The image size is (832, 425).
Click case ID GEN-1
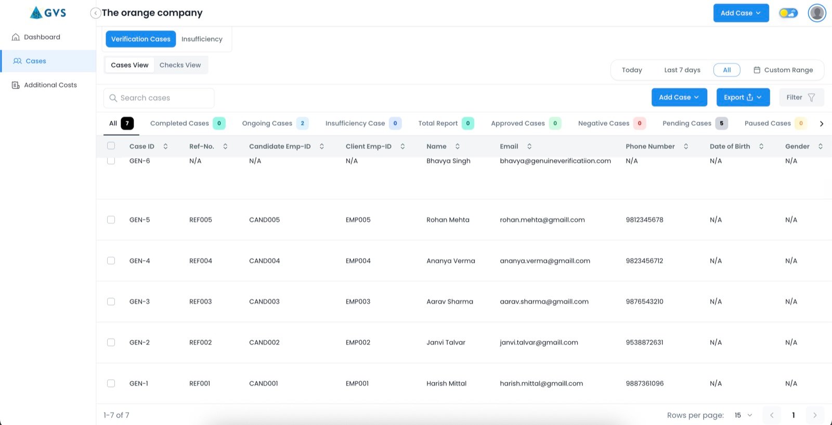(139, 383)
